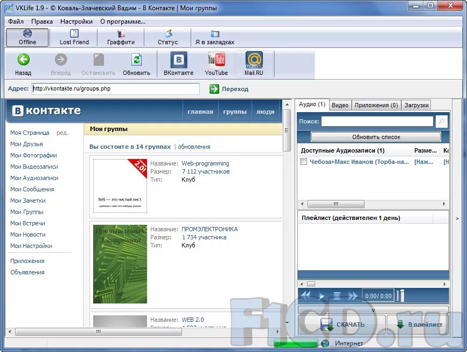Click the fast-forward playback button

353,295
